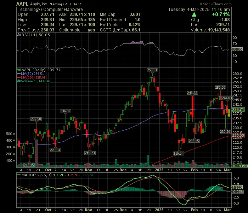Click the ©StockCharts.com attribution text
248x213 pixels.
point(215,4)
